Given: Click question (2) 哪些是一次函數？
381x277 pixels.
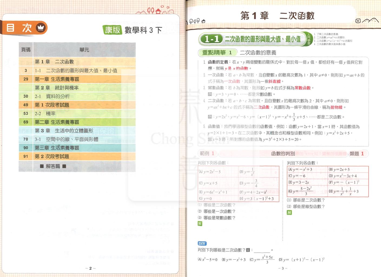Looking at the screenshot, I should coord(217,211).
